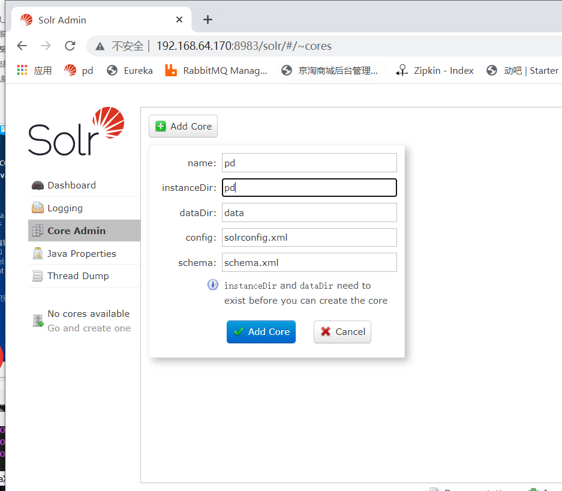Open the Zipkin - Index bookmark
562x491 pixels.
[x=435, y=70]
